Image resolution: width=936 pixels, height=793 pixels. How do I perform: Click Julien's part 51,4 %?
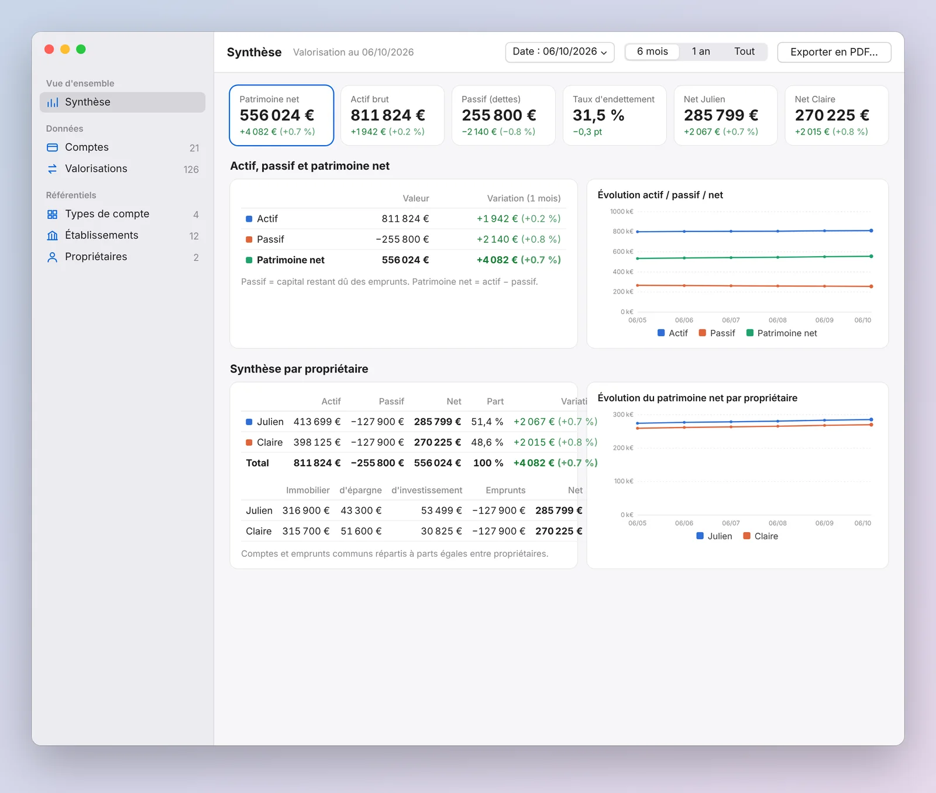coord(487,422)
